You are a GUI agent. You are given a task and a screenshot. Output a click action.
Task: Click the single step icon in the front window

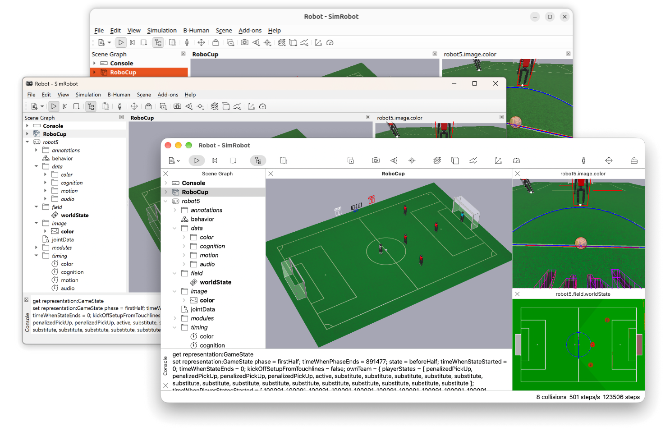pos(233,161)
